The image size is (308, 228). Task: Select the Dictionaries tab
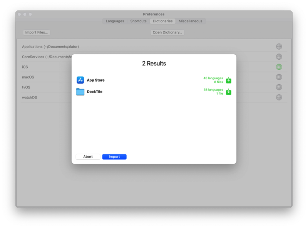pyautogui.click(x=162, y=21)
